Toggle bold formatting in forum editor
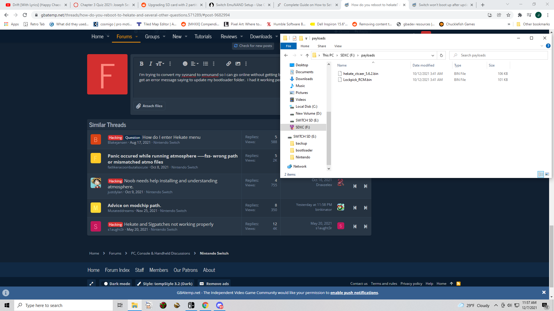 pyautogui.click(x=141, y=64)
